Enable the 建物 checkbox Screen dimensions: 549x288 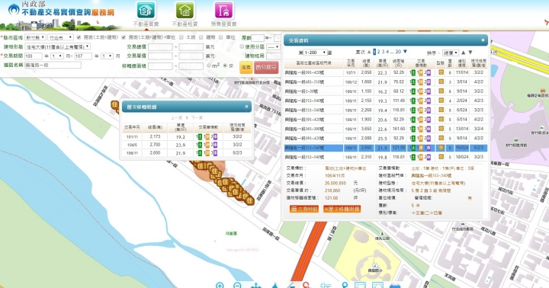201,37
